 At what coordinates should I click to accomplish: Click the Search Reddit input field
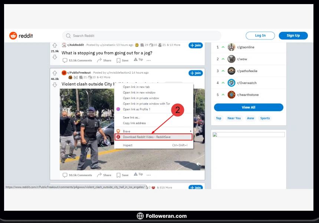coord(141,36)
